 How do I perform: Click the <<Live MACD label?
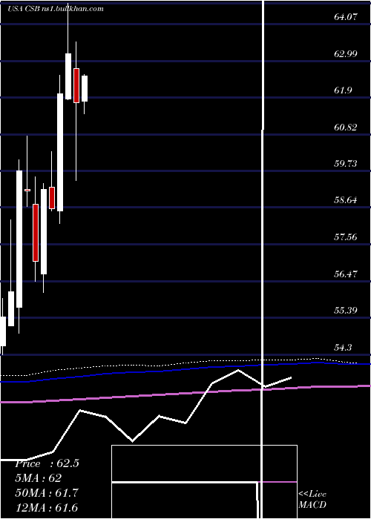tap(312, 499)
